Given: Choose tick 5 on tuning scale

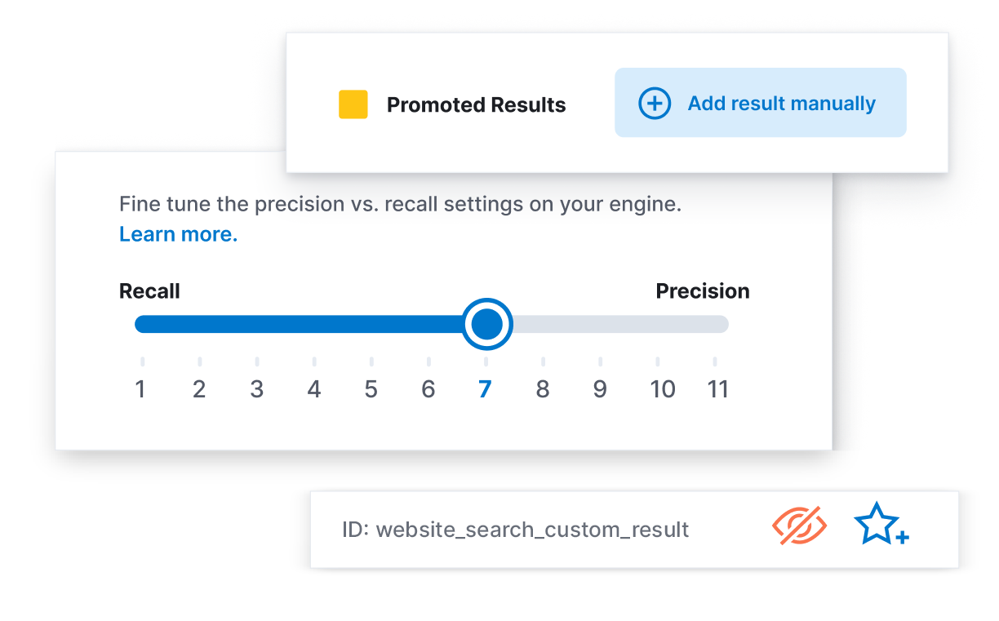Looking at the screenshot, I should click(x=371, y=388).
